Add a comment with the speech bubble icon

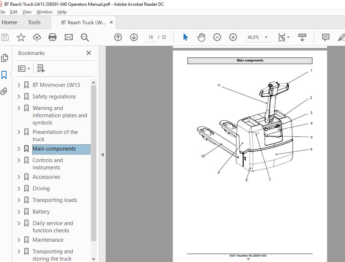point(326,37)
